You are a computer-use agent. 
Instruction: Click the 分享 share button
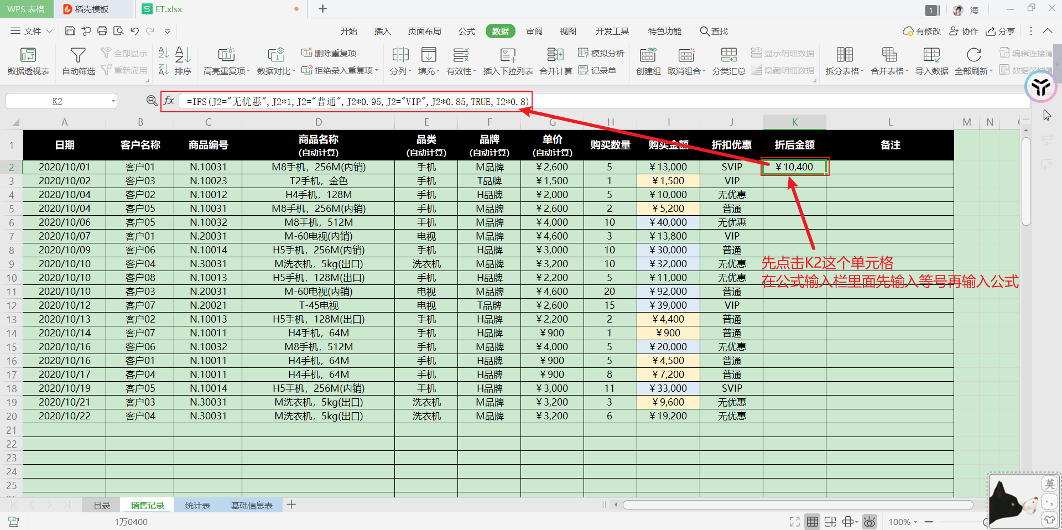point(1001,31)
